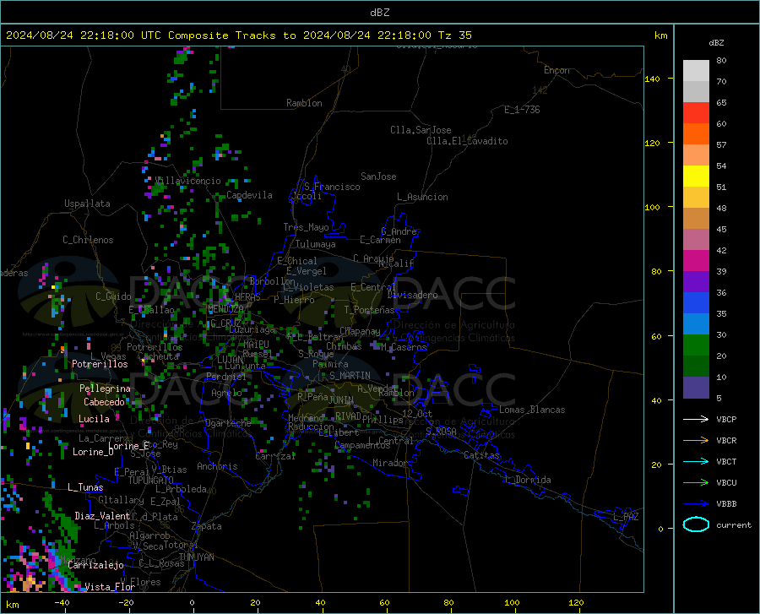Click the 36 dBZ purple swatch

(x=696, y=281)
